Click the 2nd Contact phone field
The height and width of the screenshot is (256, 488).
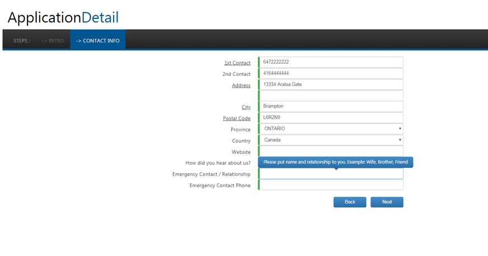pos(331,73)
